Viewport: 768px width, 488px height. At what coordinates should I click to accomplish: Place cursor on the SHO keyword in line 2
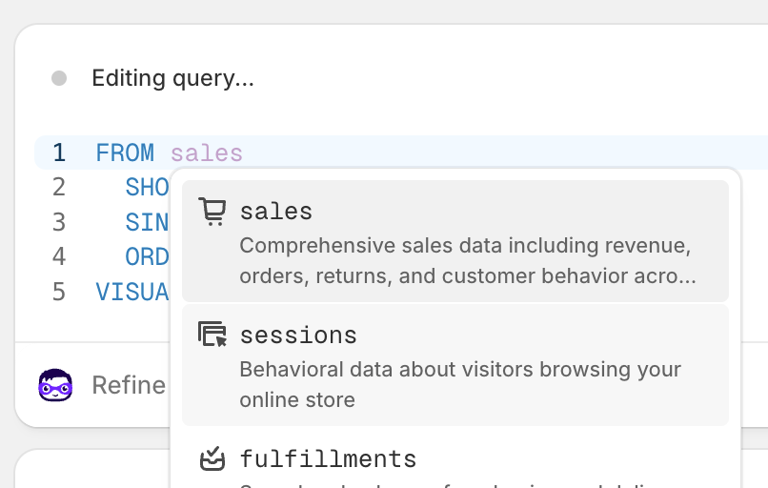tap(147, 187)
